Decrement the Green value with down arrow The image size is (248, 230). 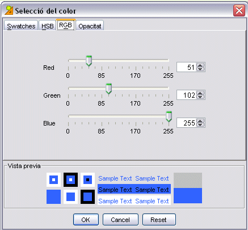click(x=200, y=97)
